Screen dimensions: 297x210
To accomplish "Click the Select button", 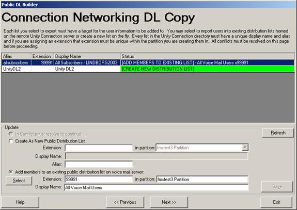I will tap(19, 181).
